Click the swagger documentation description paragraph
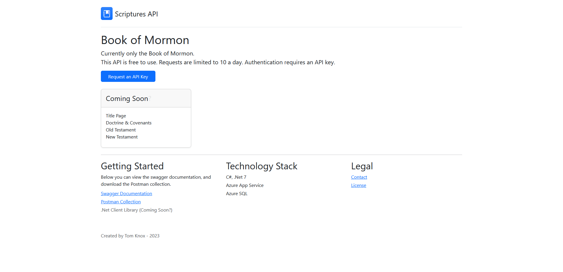Screen dimensions: 563x272 [x=156, y=181]
